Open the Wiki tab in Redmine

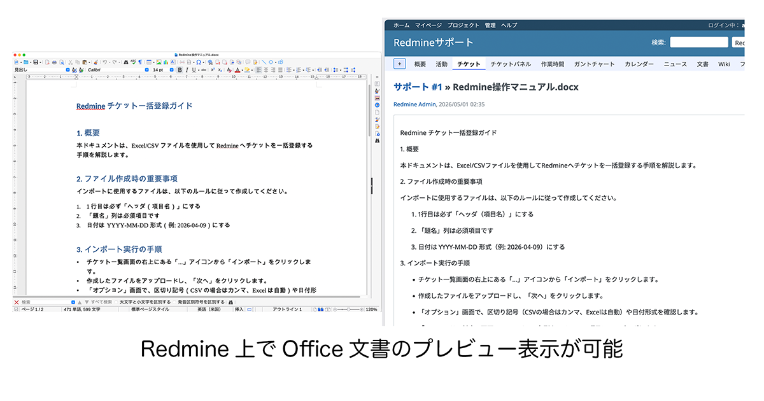coord(724,64)
